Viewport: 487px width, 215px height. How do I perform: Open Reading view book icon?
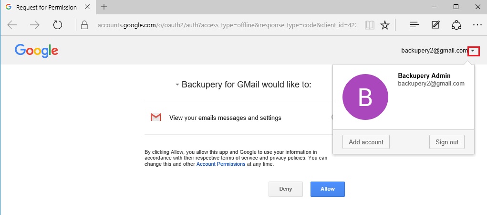370,25
